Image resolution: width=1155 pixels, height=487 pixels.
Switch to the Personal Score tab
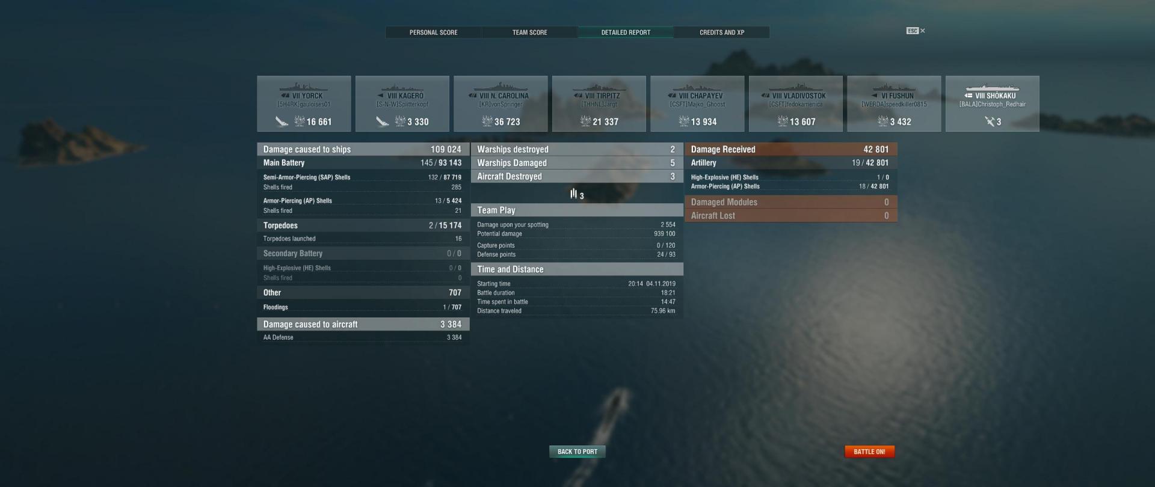(x=433, y=32)
